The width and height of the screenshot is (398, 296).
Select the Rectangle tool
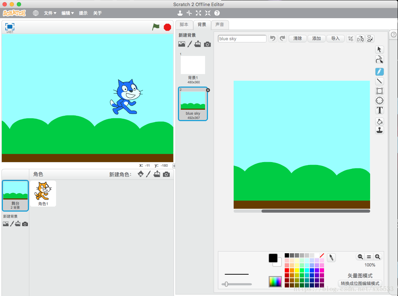[x=379, y=91]
